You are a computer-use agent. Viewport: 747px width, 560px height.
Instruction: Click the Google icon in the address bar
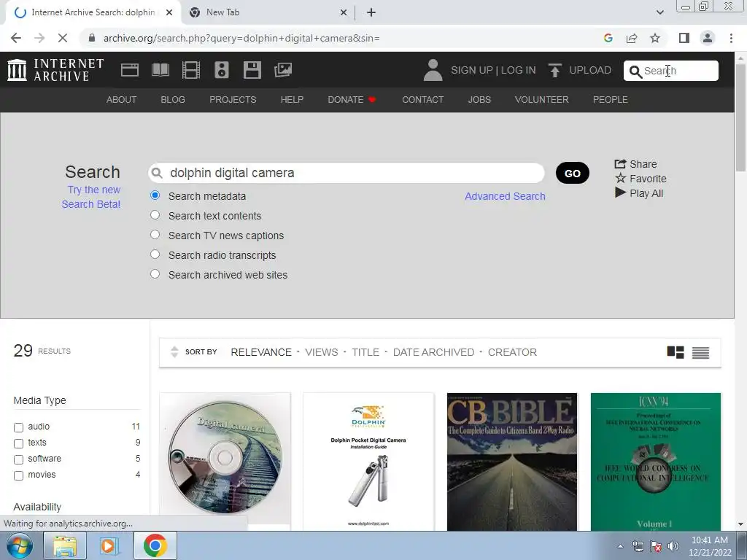pos(608,38)
